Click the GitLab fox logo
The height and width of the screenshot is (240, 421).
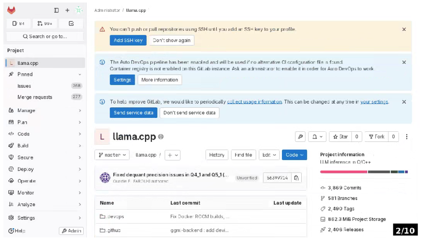11,10
